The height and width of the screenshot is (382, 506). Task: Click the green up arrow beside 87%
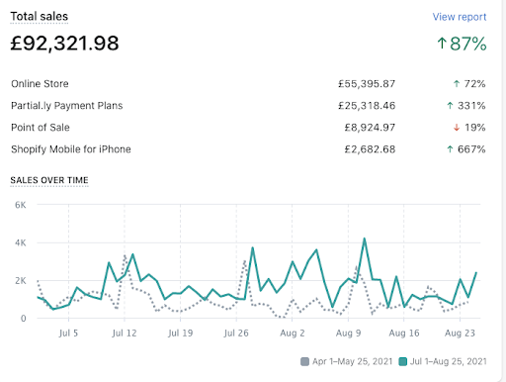click(442, 44)
